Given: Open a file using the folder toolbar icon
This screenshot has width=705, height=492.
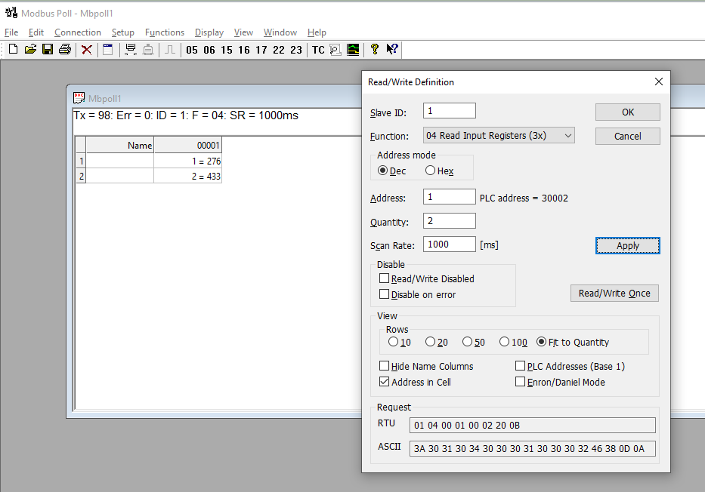Looking at the screenshot, I should click(x=30, y=49).
